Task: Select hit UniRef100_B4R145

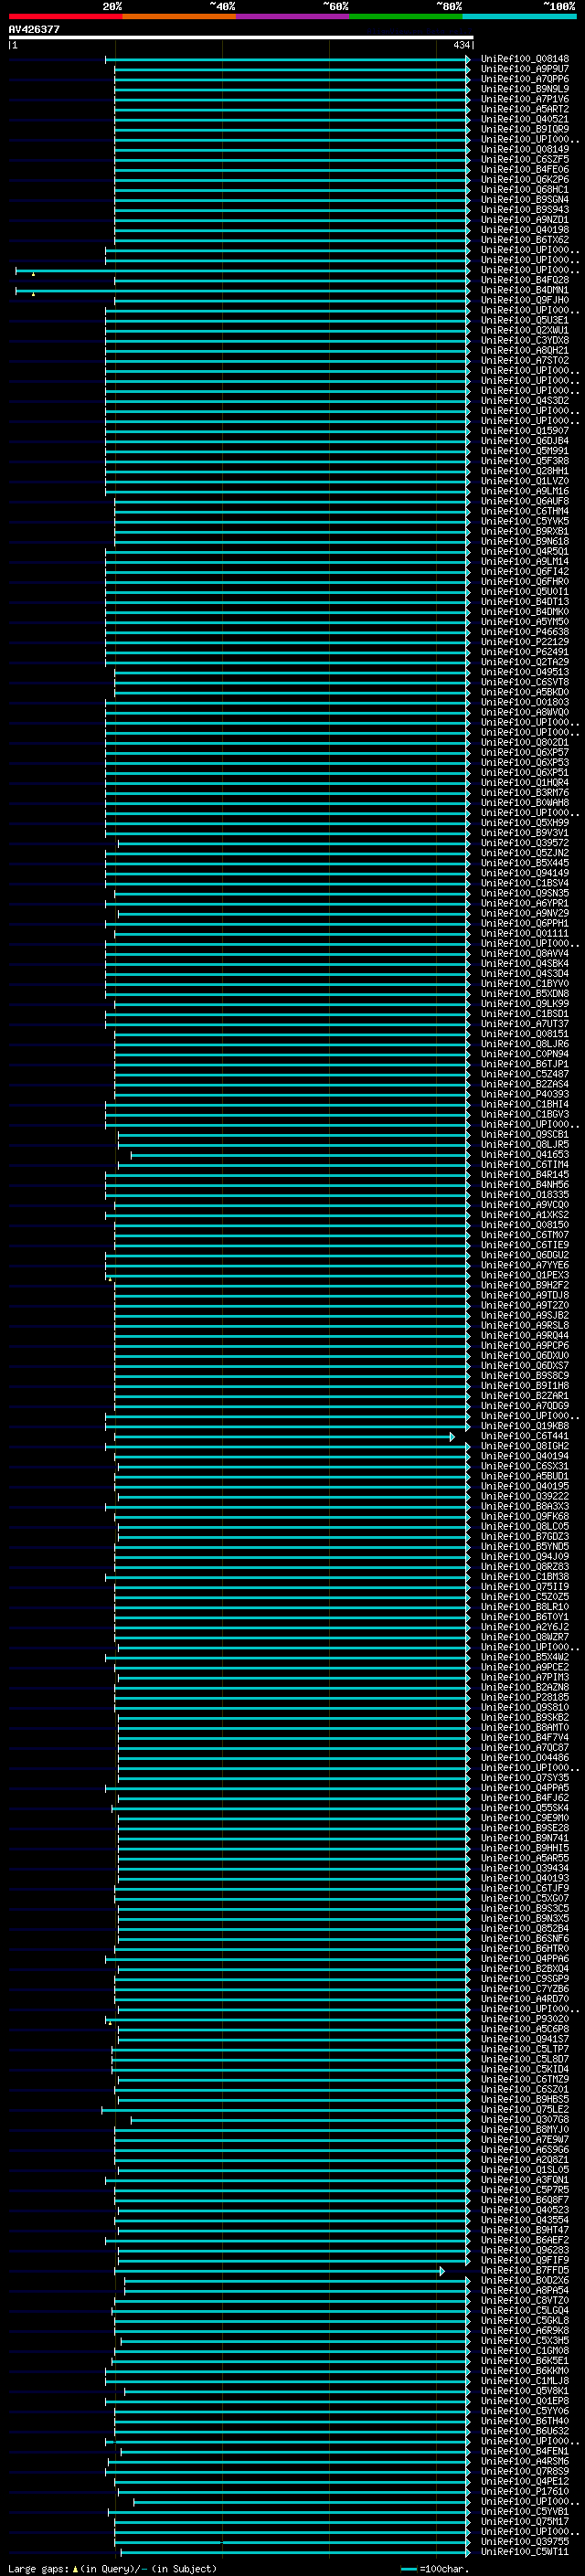Action: click(525, 1174)
